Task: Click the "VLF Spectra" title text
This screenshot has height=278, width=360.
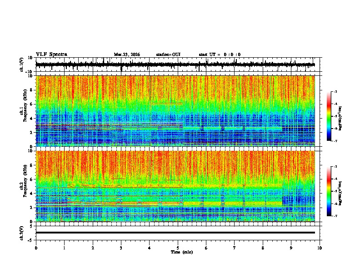Action: point(51,55)
